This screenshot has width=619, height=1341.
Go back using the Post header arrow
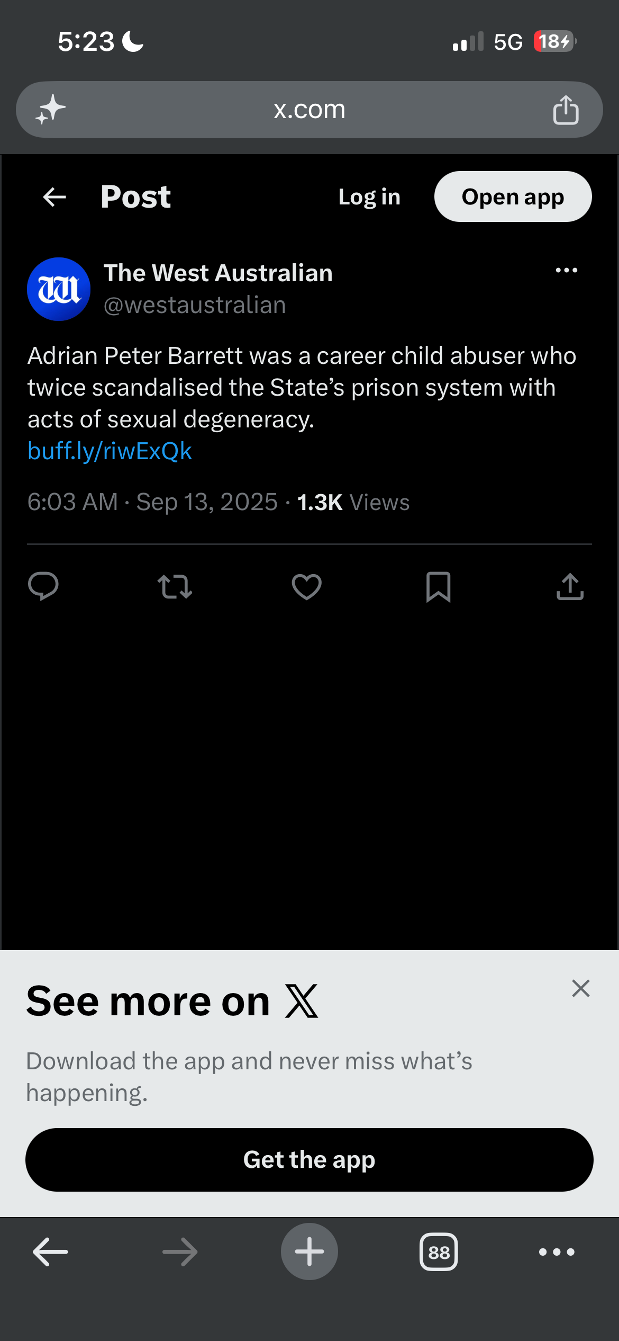(54, 197)
